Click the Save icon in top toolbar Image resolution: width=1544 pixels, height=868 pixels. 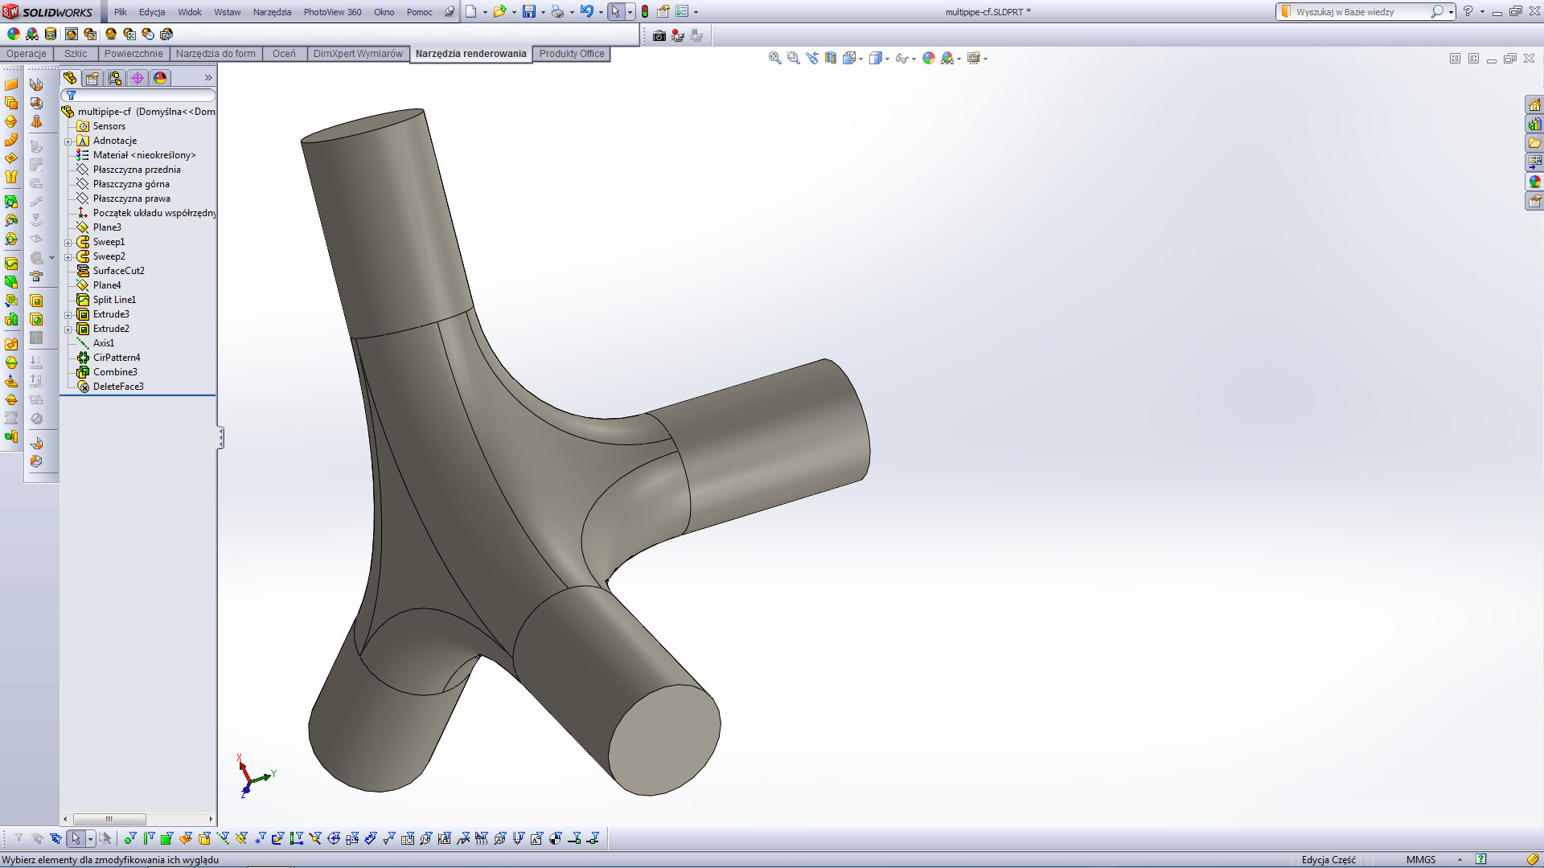coord(529,11)
